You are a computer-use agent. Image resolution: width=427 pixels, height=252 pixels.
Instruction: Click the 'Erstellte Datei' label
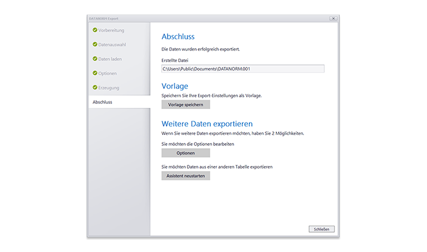point(175,60)
